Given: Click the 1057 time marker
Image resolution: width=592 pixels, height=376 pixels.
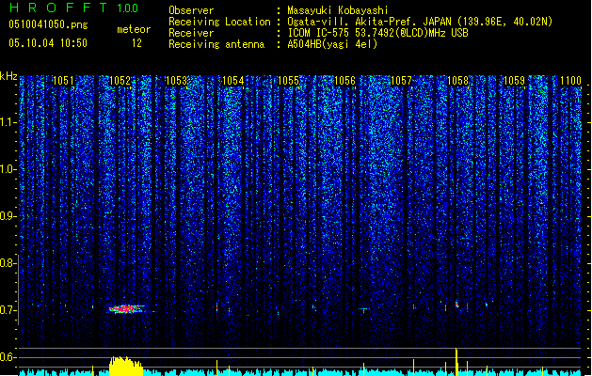Looking at the screenshot, I should pos(401,81).
